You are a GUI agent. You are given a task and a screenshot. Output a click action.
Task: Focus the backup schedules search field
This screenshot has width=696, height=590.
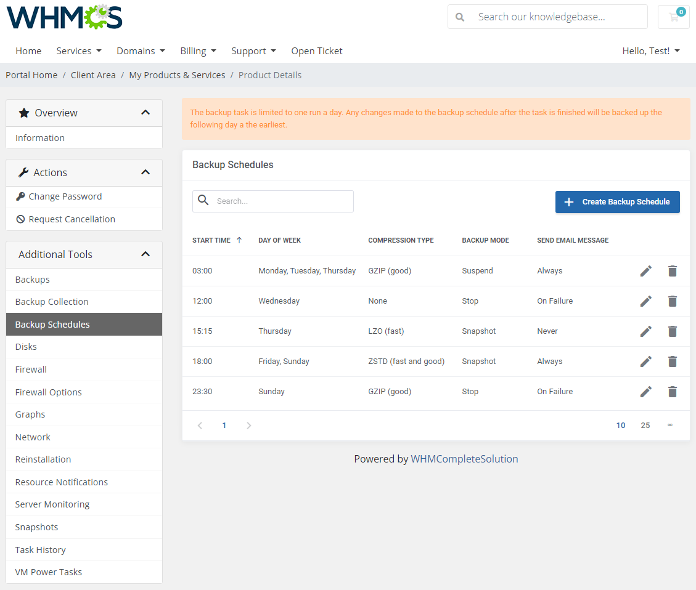[273, 201]
